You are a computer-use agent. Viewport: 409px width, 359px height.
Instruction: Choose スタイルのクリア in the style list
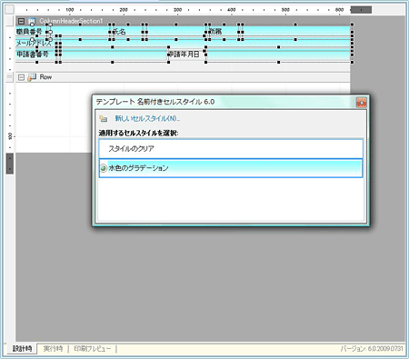point(231,149)
